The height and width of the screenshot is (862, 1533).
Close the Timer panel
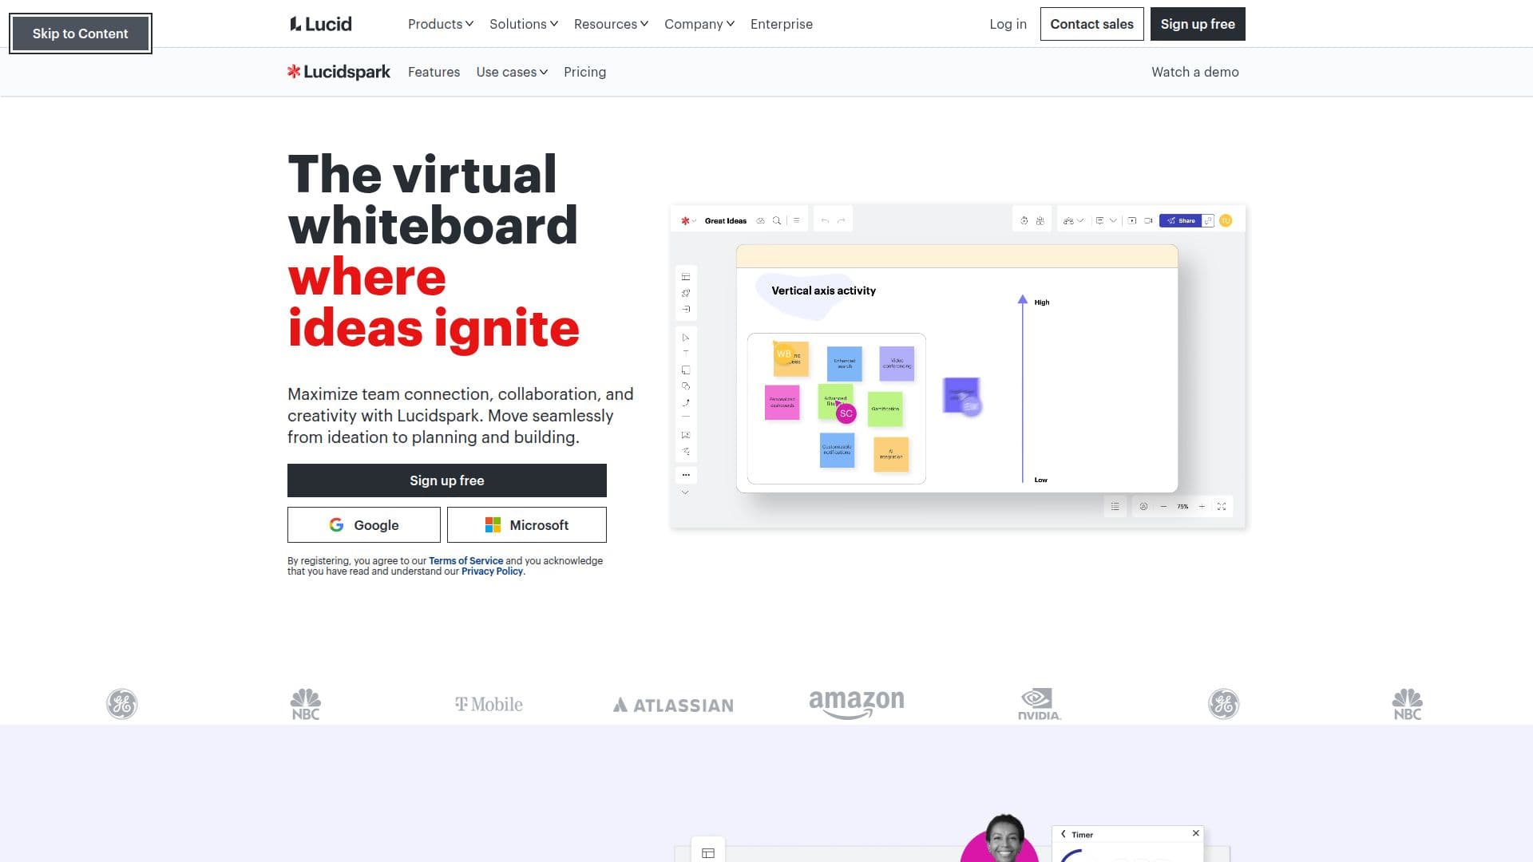click(x=1195, y=833)
